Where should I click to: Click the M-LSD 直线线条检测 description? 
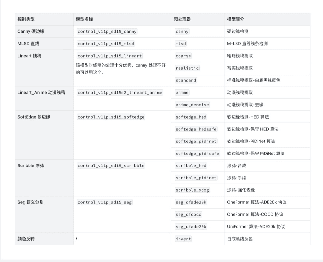248,44
